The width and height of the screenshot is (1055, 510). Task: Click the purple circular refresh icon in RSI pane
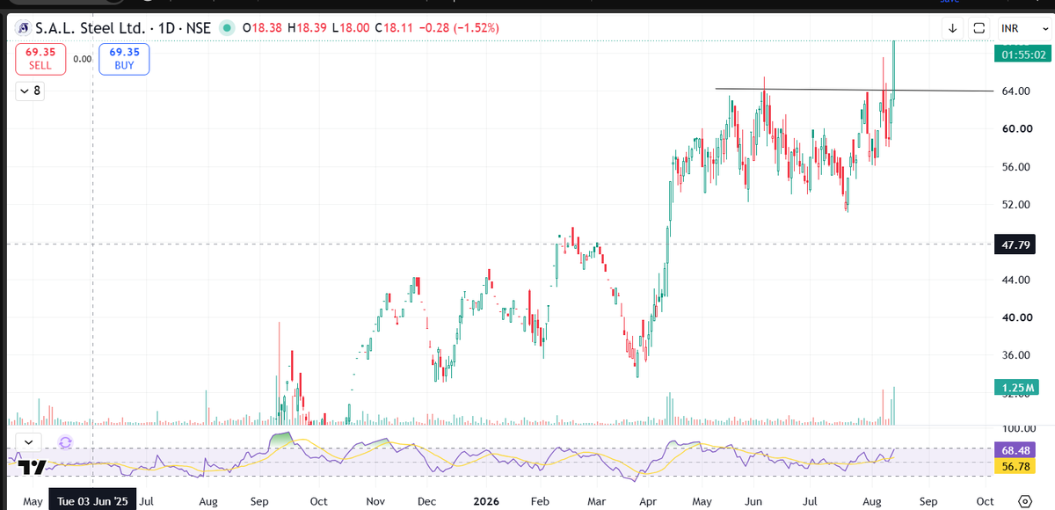click(x=65, y=442)
